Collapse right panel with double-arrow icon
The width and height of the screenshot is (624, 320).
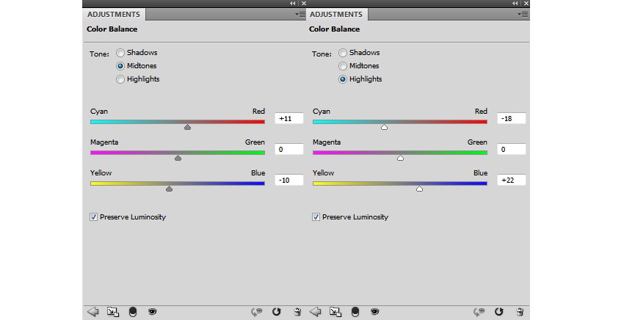515,3
